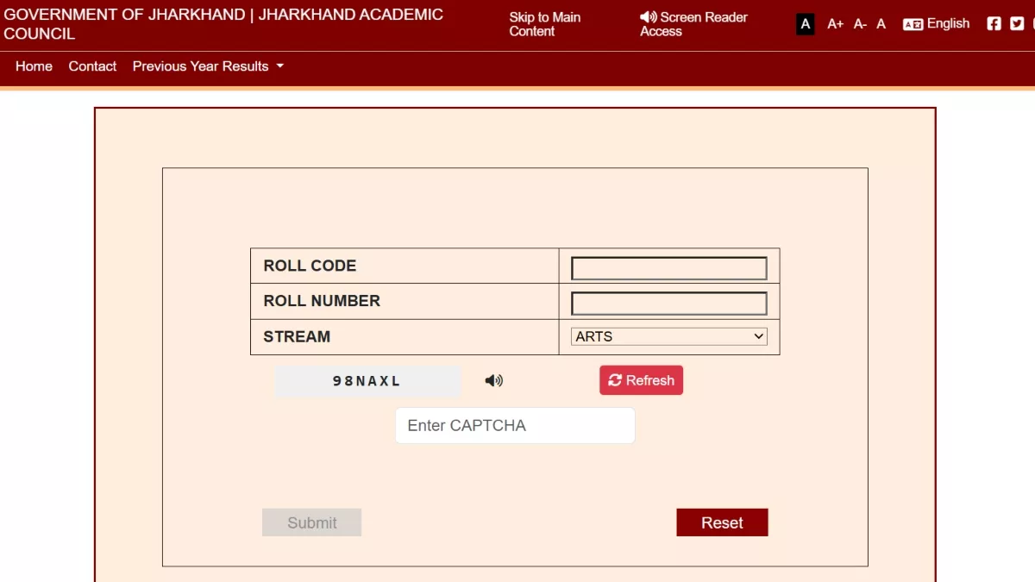Screen dimensions: 1035x582
Task: Open Screen Reader Access link
Action: coord(693,24)
